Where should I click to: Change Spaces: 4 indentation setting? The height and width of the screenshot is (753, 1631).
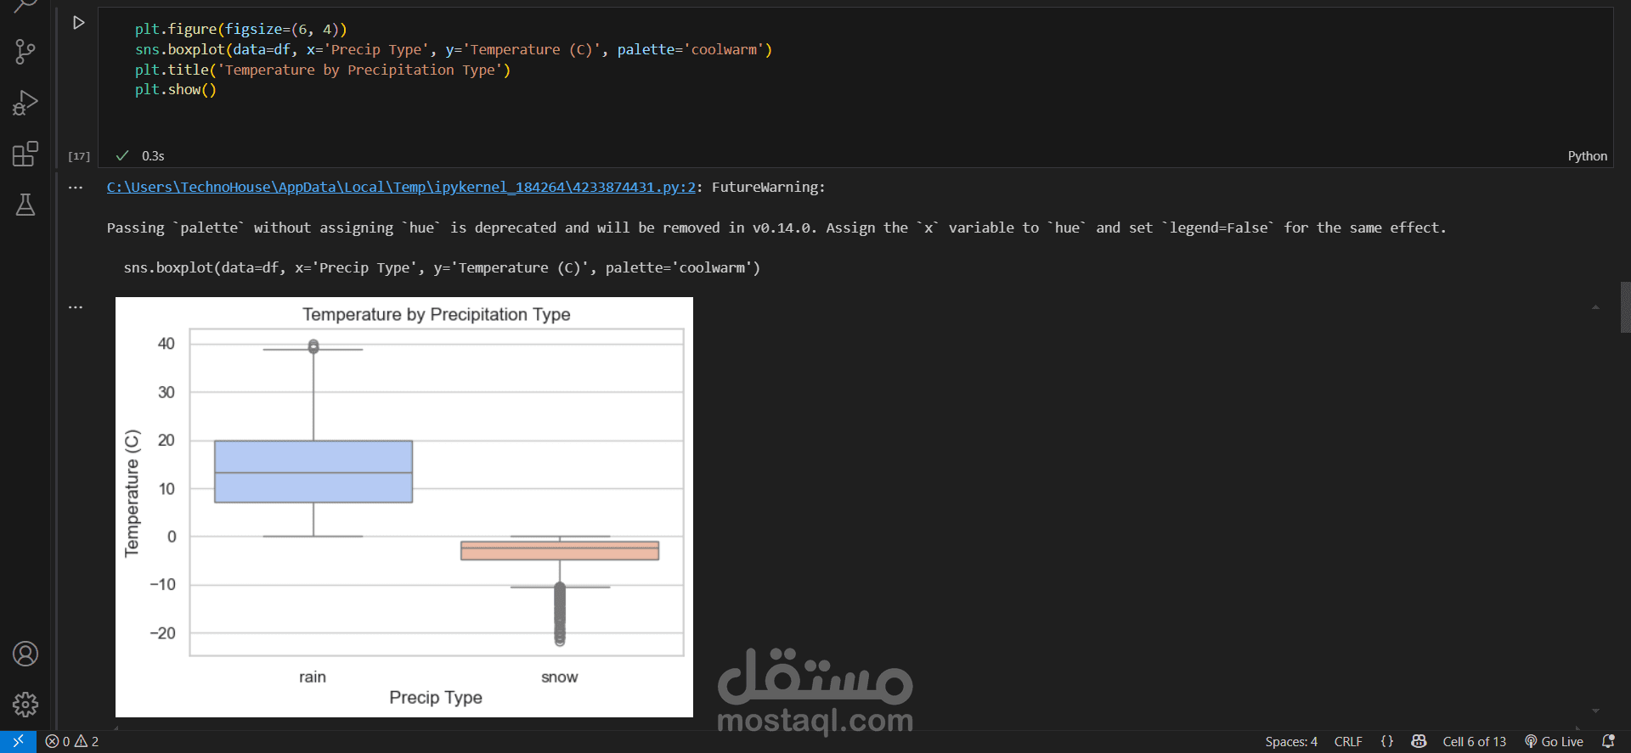pos(1291,741)
